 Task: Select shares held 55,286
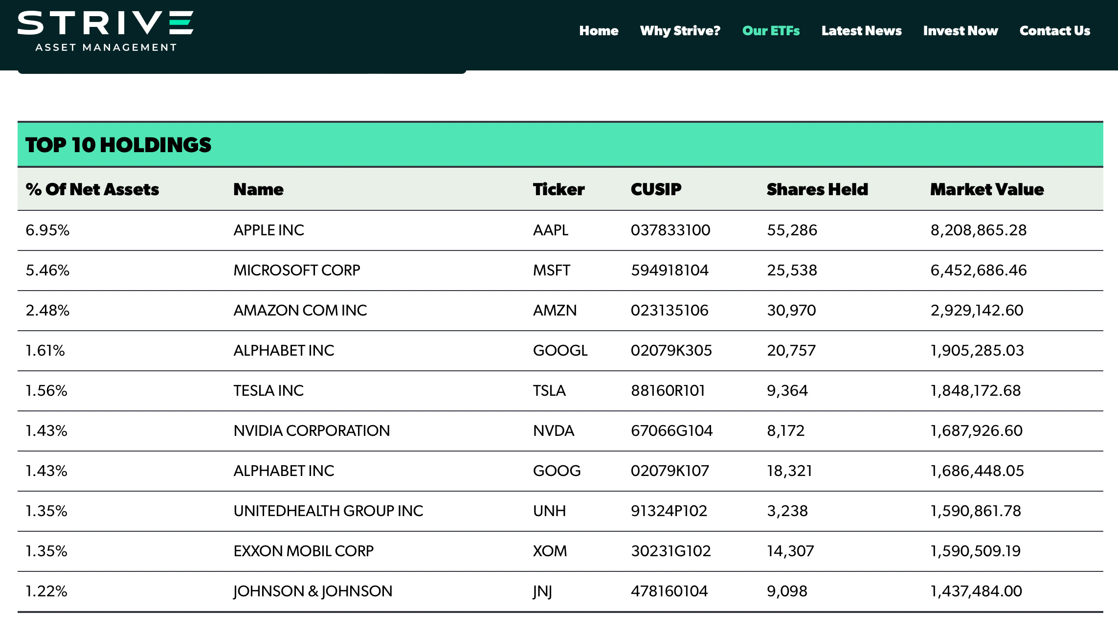pos(792,230)
